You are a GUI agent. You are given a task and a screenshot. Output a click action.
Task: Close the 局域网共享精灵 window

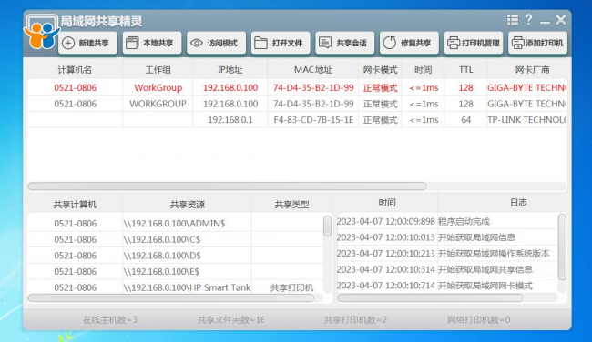point(561,20)
